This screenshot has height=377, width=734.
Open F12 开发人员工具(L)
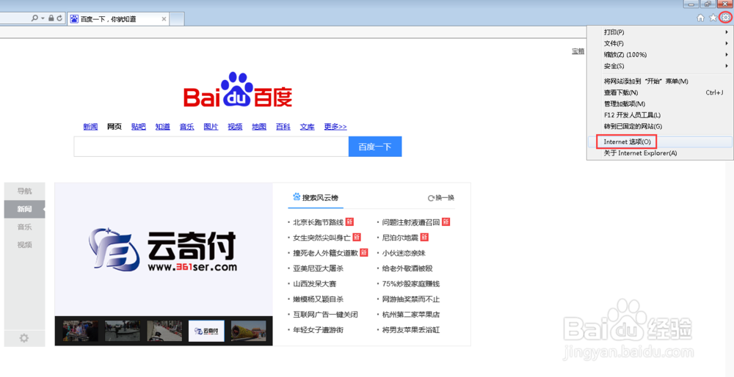[660, 115]
